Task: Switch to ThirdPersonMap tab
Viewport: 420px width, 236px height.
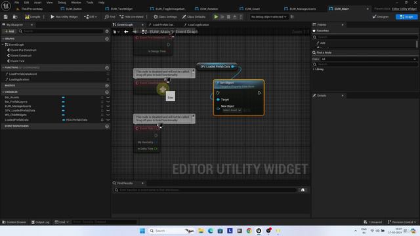Action: coord(32,9)
